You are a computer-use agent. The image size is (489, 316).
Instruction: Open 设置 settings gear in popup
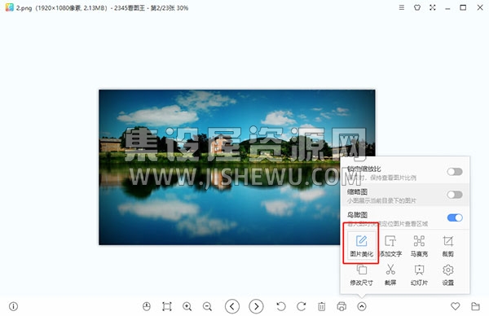pos(447,274)
